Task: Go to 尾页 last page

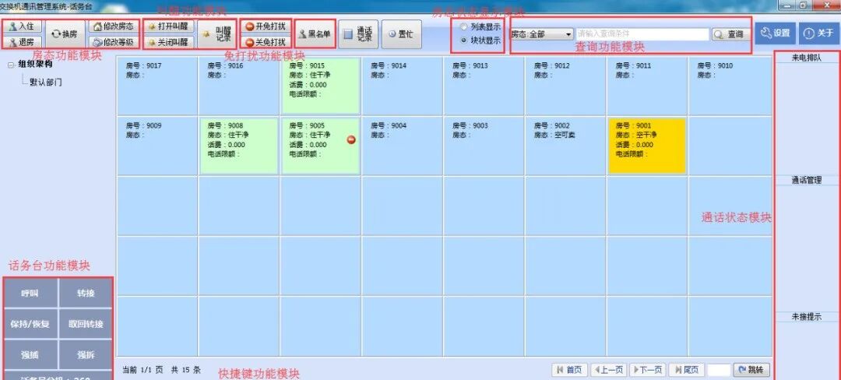Action: (687, 370)
